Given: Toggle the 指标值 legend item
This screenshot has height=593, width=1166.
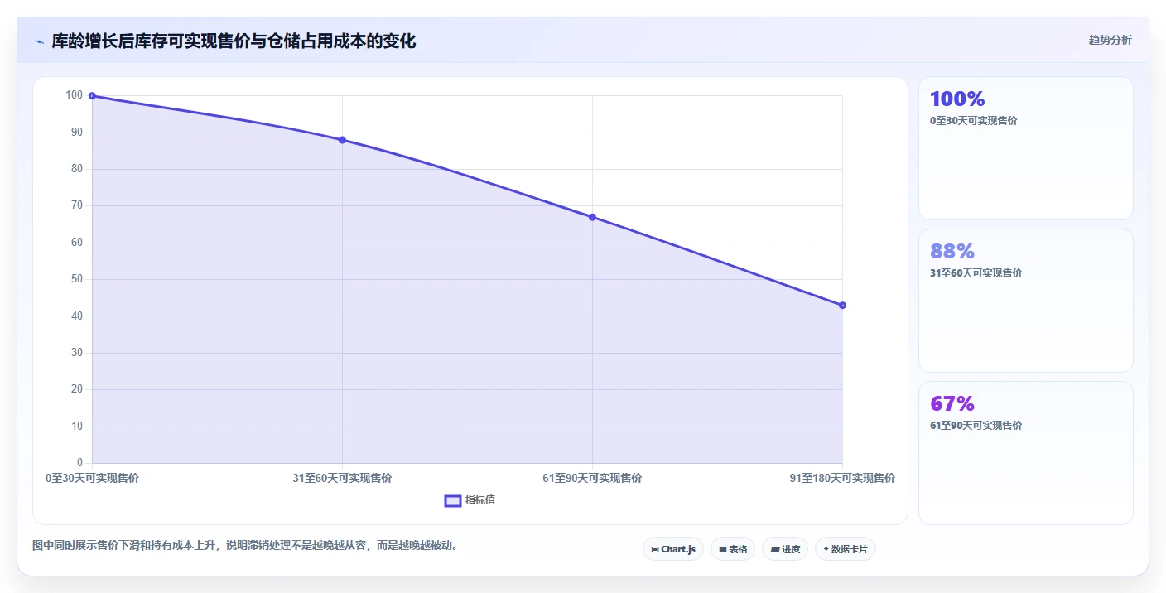Looking at the screenshot, I should pos(470,500).
